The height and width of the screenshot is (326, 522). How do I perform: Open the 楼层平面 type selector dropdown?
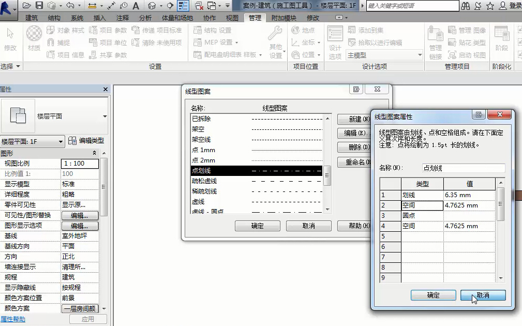point(105,116)
